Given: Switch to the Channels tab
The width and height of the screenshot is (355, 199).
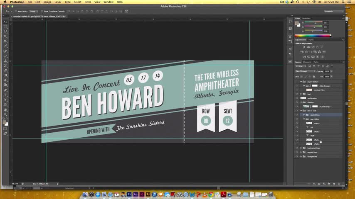Looking at the screenshot, I should (307, 62).
